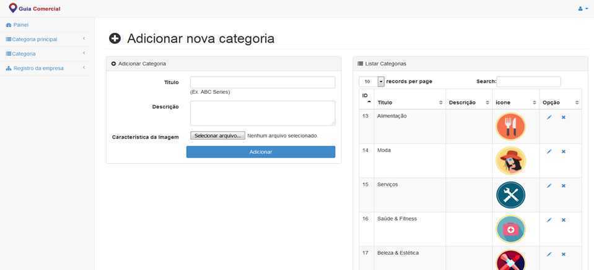
Task: Click the Alimentação fork and knife thumbnail
Action: coord(510,126)
